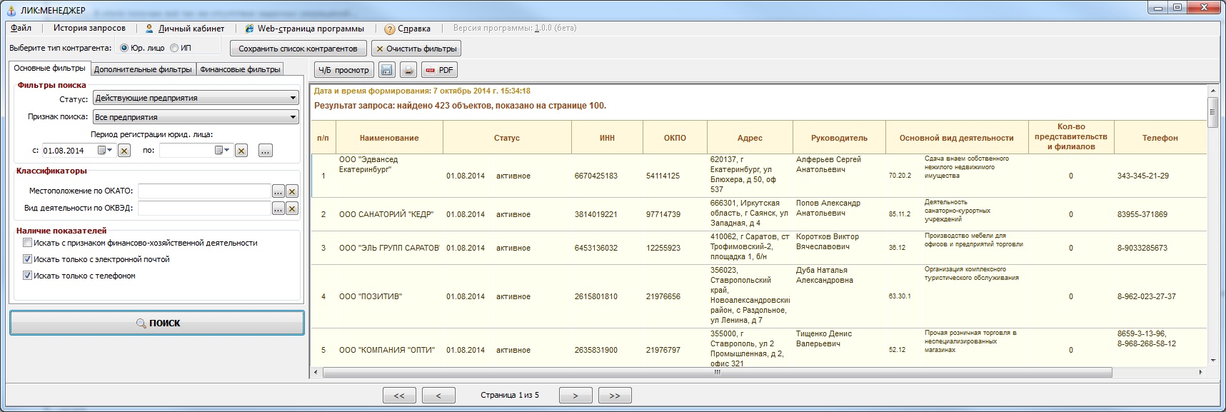This screenshot has height=412, width=1226.
Task: Click the Наименование column header
Action: 389,138
